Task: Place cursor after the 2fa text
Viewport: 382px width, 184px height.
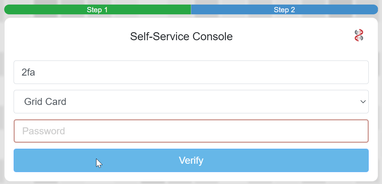Action: point(36,72)
